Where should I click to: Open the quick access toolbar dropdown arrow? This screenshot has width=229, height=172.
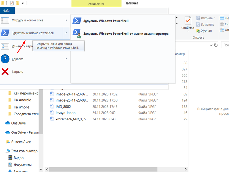pyautogui.click(x=23, y=3)
